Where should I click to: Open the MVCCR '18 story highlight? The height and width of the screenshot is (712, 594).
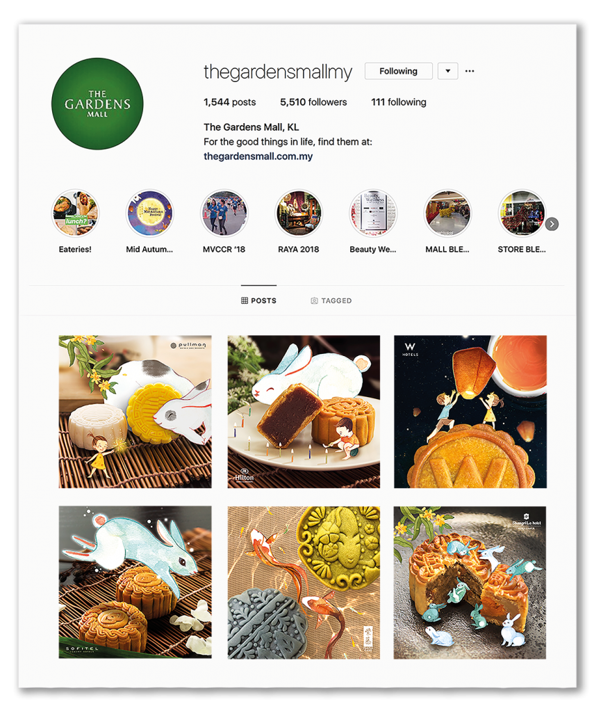point(224,213)
